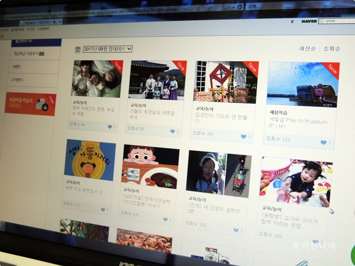Viewport: 355px width, 266px height.
Task: Open the hanbok family photo thumbnail
Action: tap(158, 81)
